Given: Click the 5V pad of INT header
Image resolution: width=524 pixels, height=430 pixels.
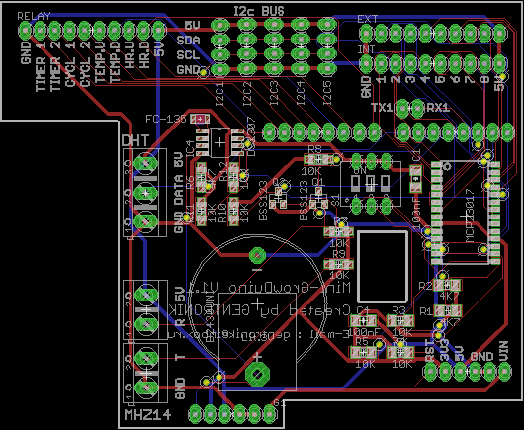Looking at the screenshot, I should [x=499, y=63].
